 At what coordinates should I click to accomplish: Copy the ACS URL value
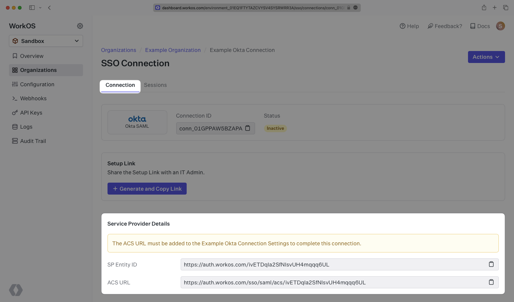[491, 282]
